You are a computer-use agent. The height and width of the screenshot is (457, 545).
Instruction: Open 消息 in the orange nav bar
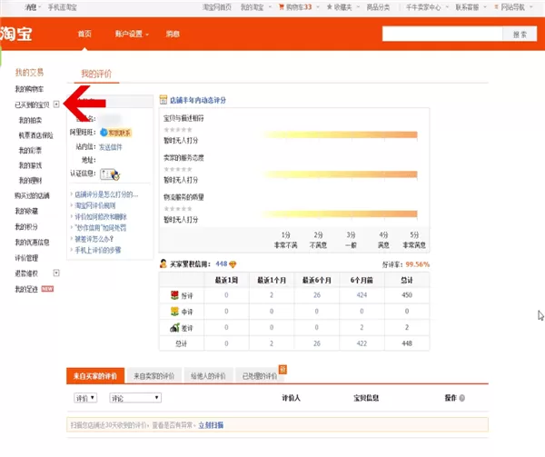pos(173,34)
